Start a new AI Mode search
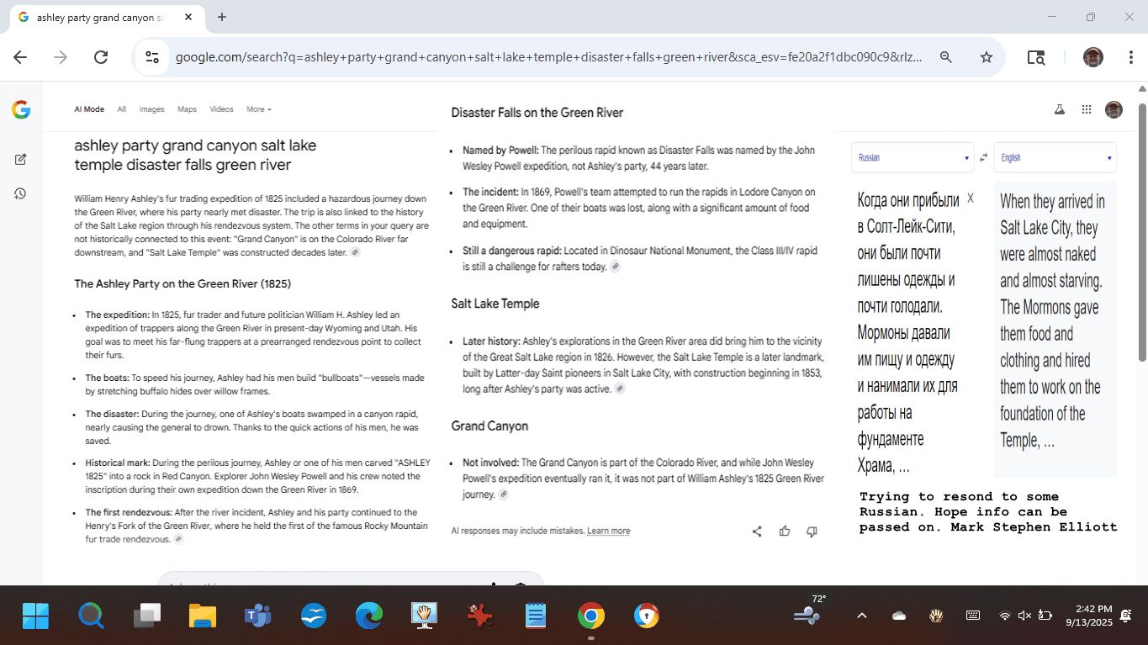The width and height of the screenshot is (1148, 645). coord(21,159)
